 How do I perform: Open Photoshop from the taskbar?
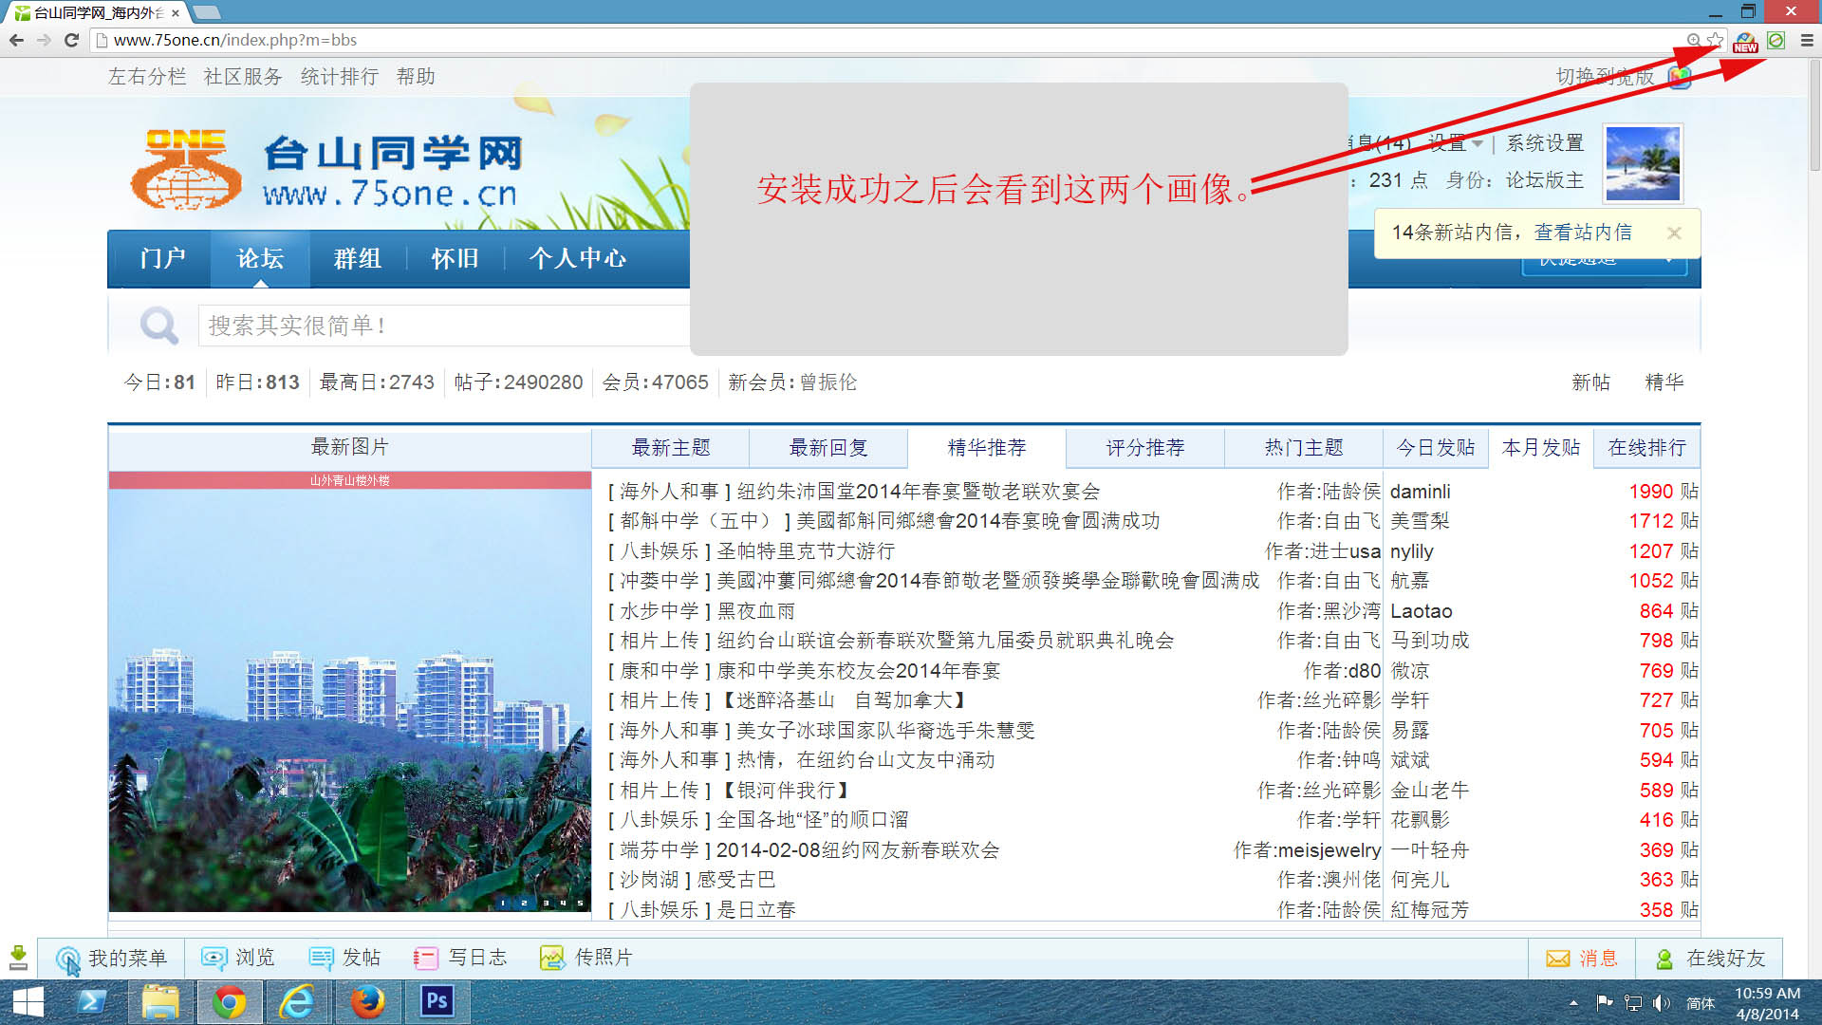[437, 1001]
